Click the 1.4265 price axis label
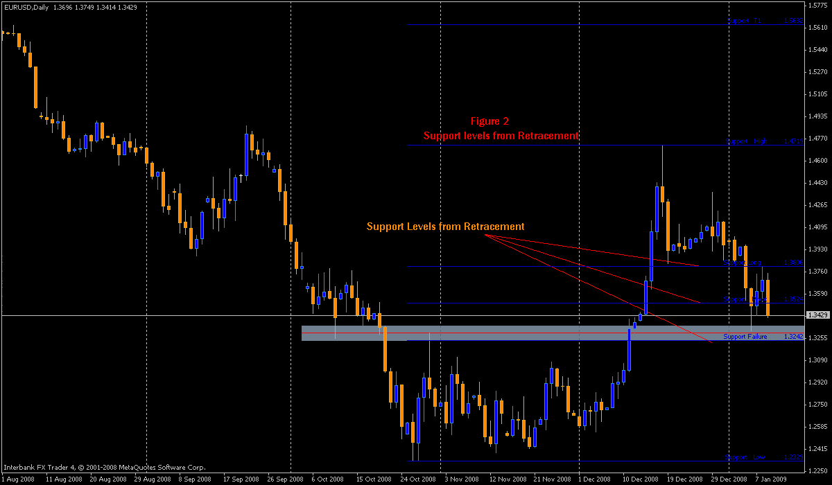The width and height of the screenshot is (832, 485). tap(818, 205)
